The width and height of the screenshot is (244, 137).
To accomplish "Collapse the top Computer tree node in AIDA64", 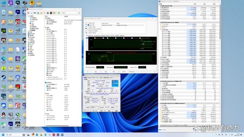I will (x=27, y=16).
